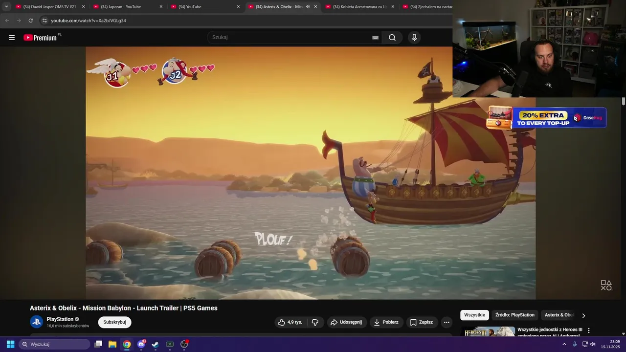View site information icon in address bar
This screenshot has height=352, width=626.
45,21
